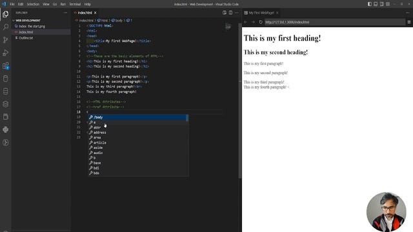Viewport: 413px width, 232px height.
Task: Open the Search view icon
Action: pyautogui.click(x=6, y=27)
